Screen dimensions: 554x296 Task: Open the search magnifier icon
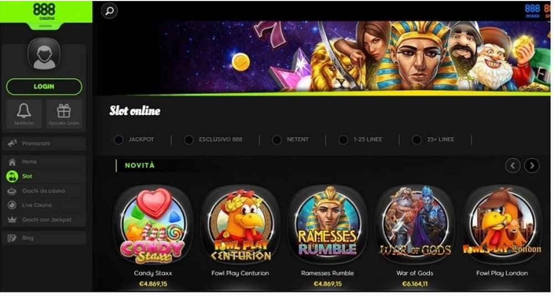[109, 11]
